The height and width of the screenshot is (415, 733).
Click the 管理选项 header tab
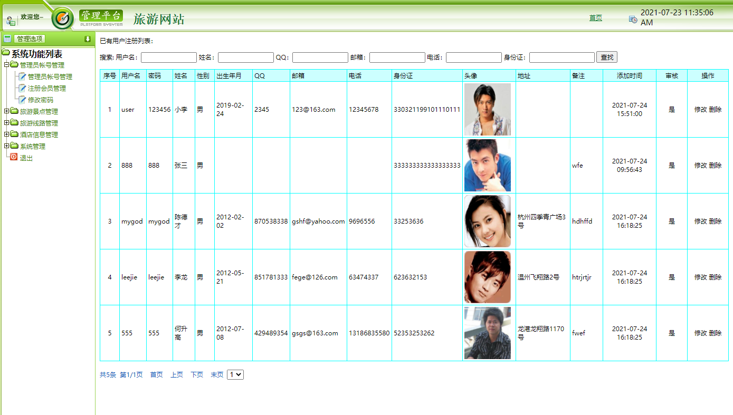point(29,38)
